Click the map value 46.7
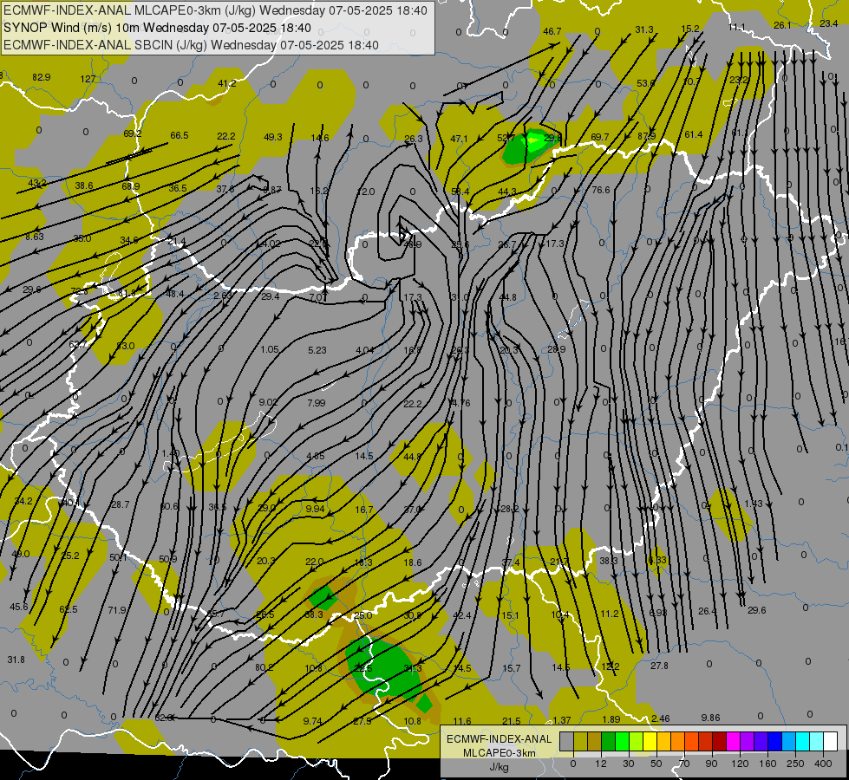Image resolution: width=849 pixels, height=780 pixels. (552, 31)
